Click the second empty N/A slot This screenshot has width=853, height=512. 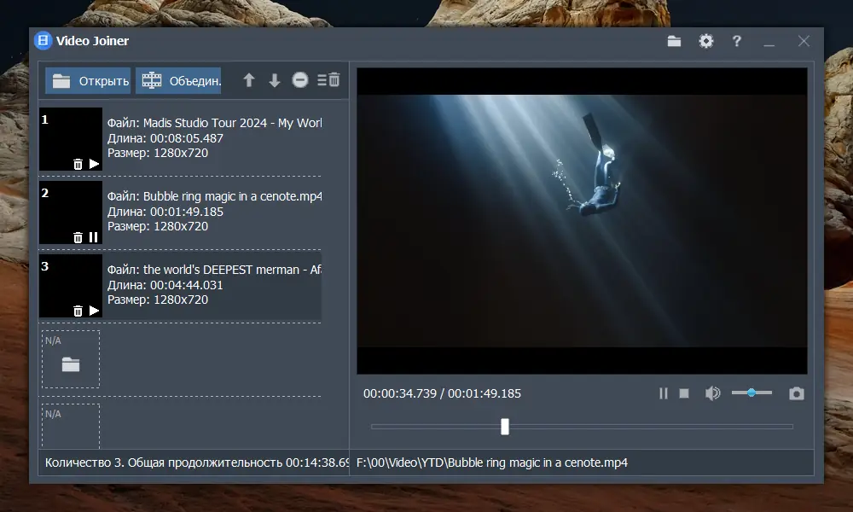(x=71, y=426)
